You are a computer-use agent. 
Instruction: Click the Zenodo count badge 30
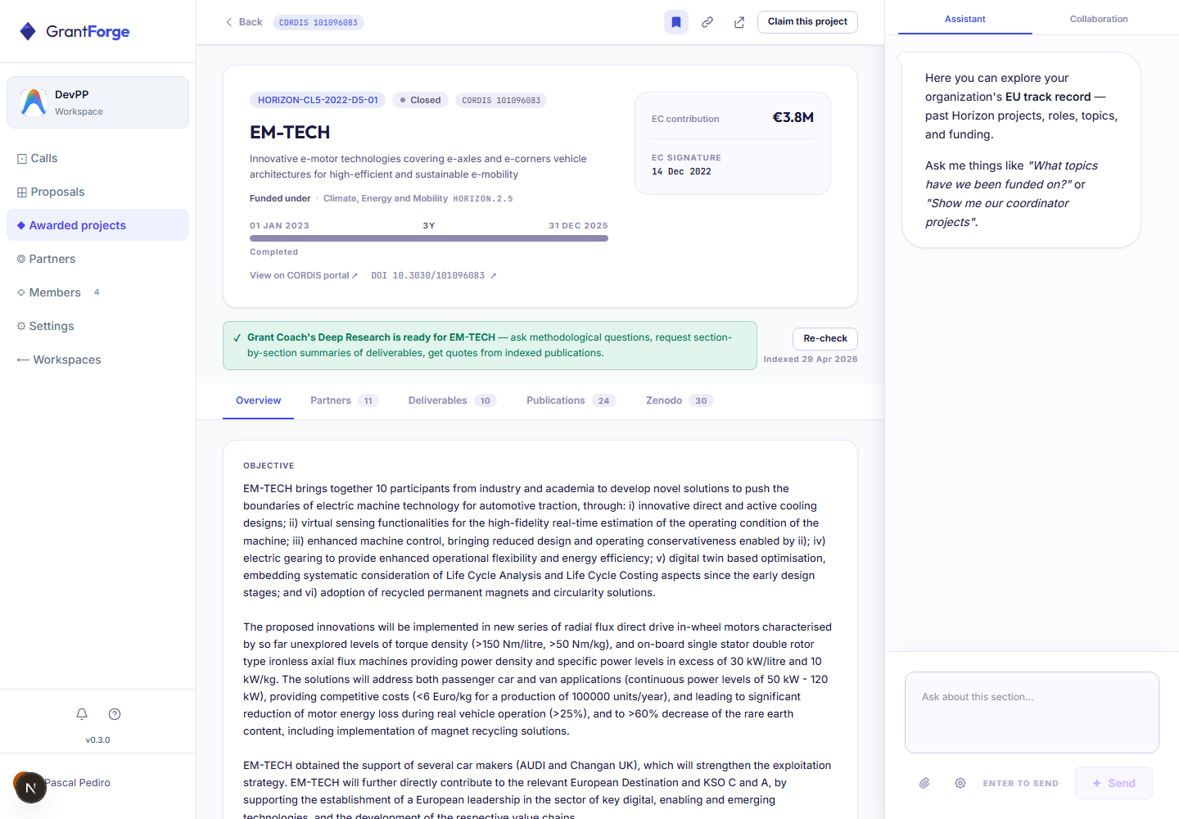(701, 400)
